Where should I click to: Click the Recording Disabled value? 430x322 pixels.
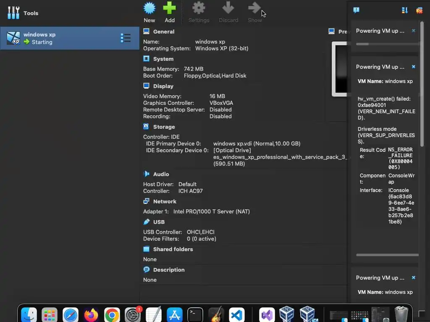point(220,117)
